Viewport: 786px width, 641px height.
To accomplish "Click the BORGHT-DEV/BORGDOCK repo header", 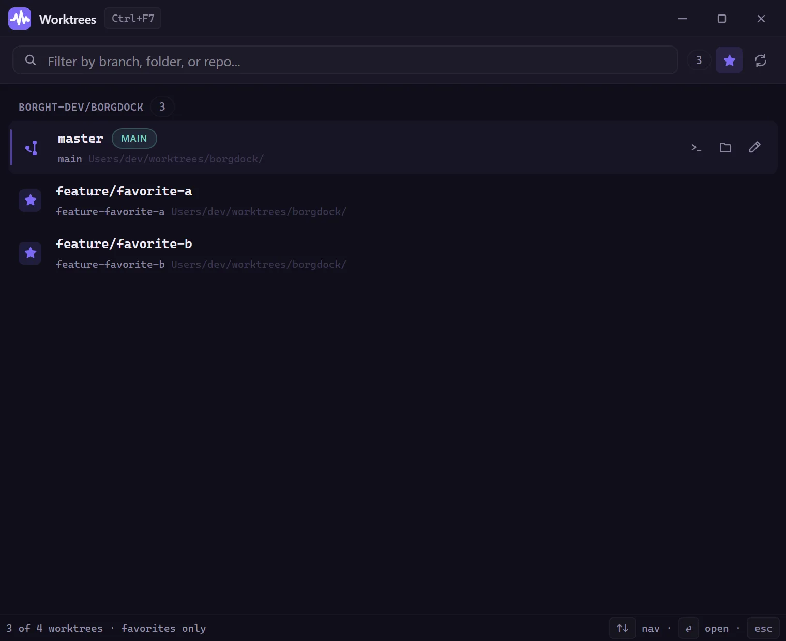I will tap(81, 107).
